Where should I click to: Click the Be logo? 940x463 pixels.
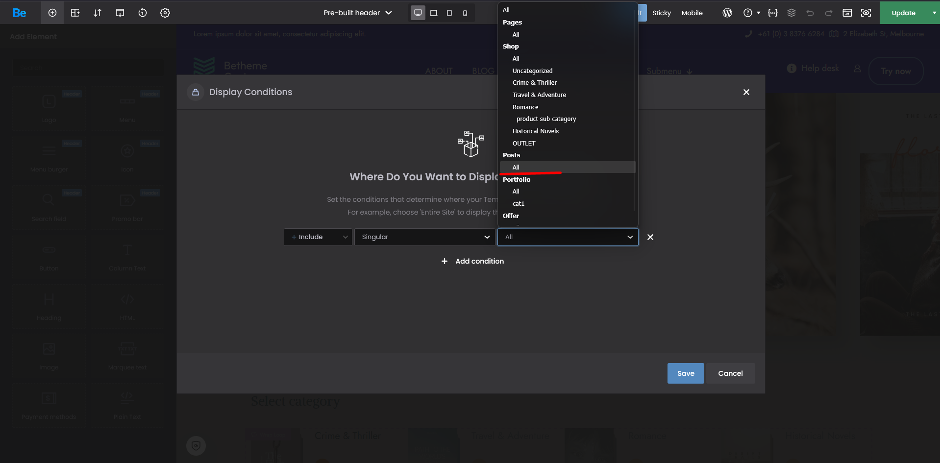(x=20, y=13)
